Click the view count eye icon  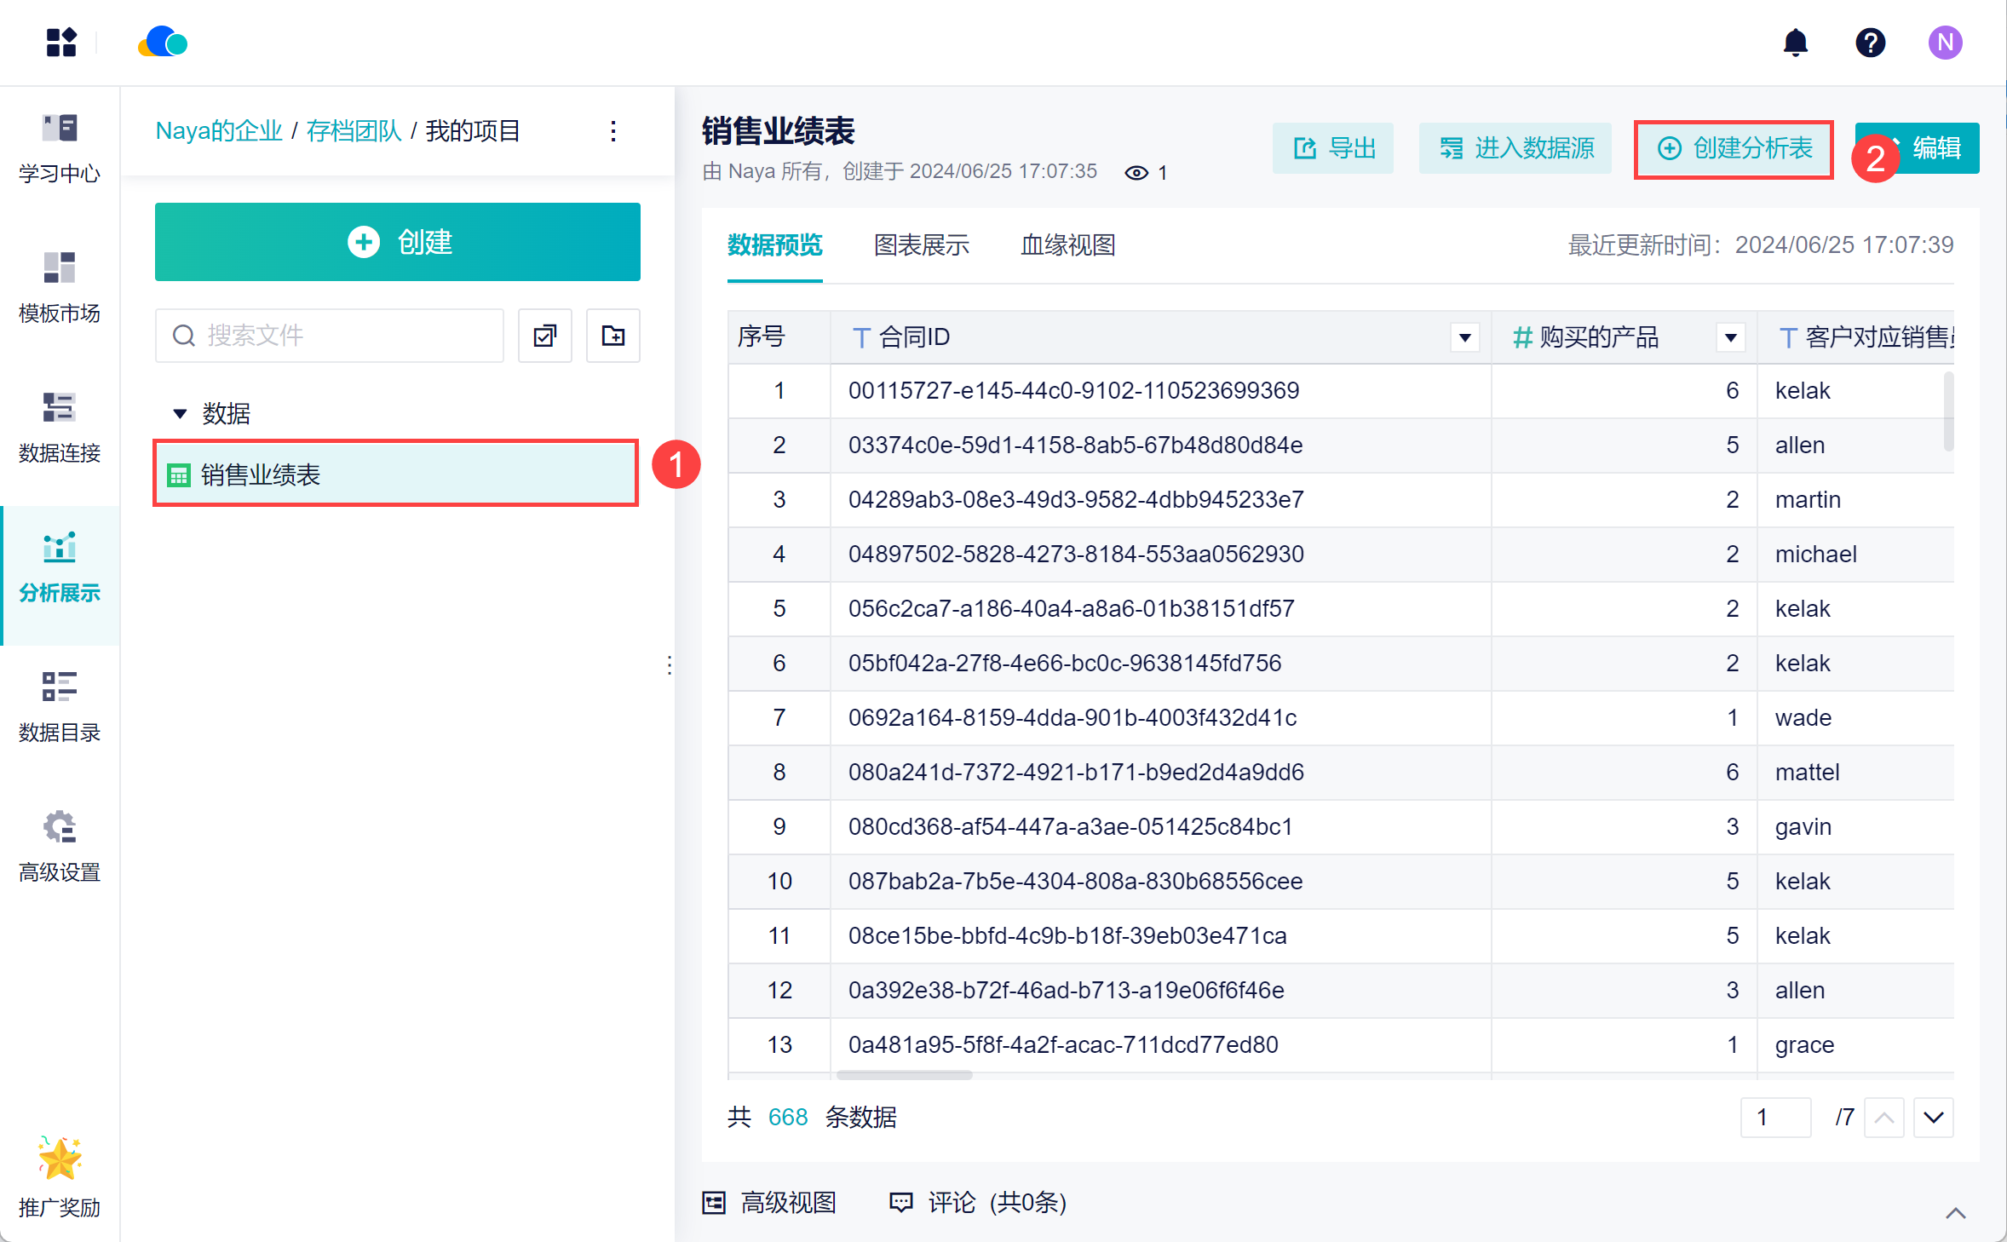coord(1136,173)
